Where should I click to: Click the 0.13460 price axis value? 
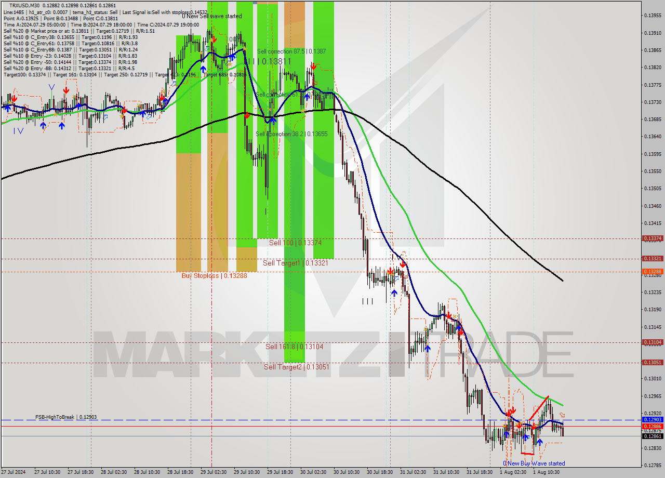pyautogui.click(x=653, y=206)
